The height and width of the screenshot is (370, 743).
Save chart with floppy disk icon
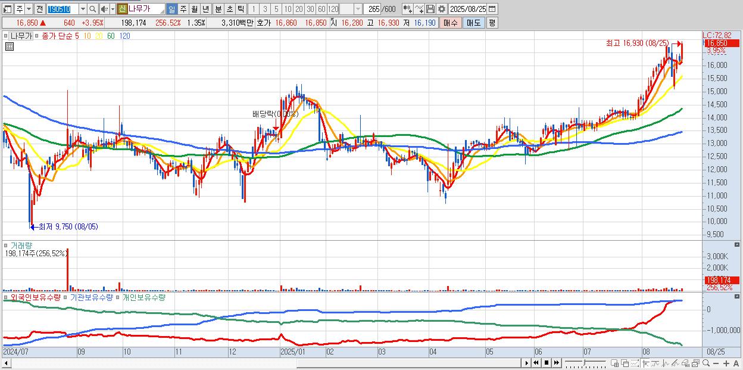(x=430, y=9)
